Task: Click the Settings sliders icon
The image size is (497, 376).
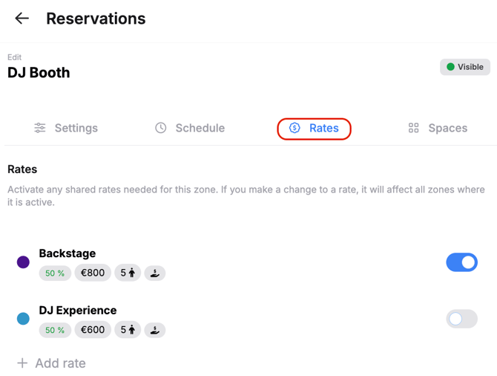Action: [x=40, y=128]
